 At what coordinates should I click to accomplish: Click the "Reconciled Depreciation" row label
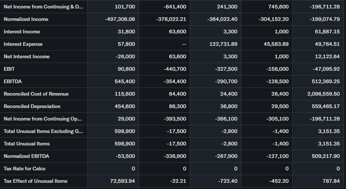[32, 106]
